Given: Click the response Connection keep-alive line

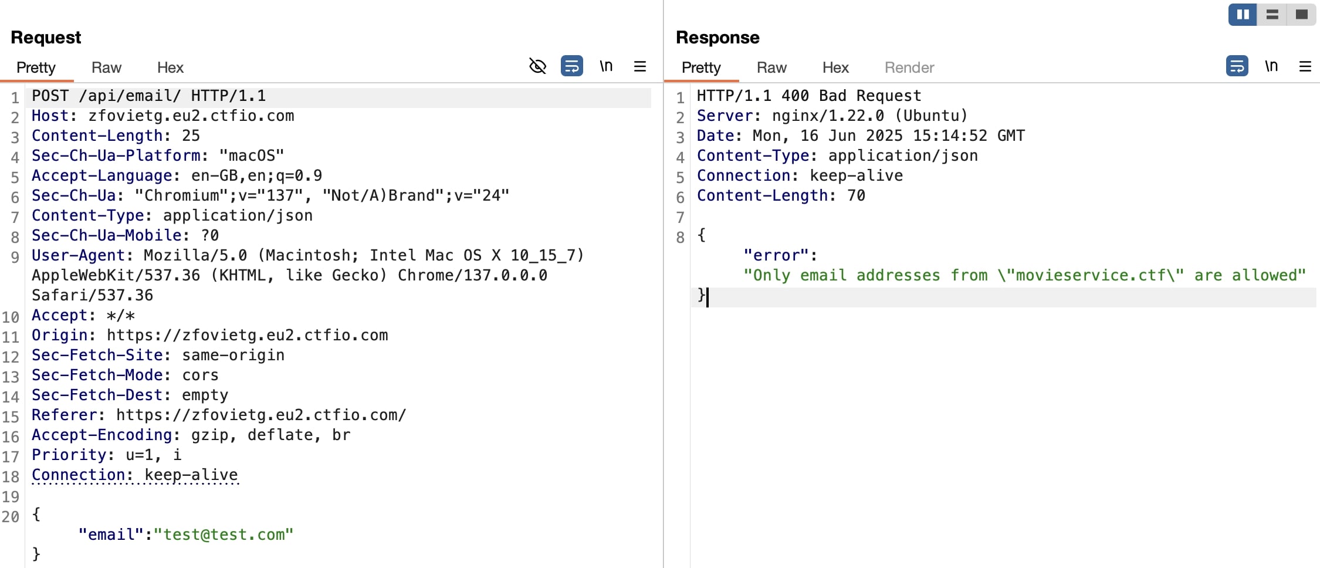Looking at the screenshot, I should (800, 175).
